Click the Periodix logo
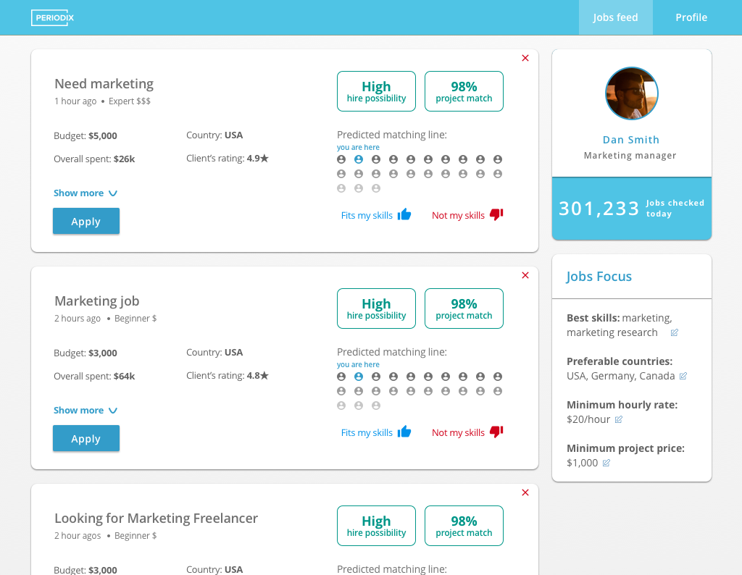This screenshot has width=742, height=575. [x=52, y=17]
